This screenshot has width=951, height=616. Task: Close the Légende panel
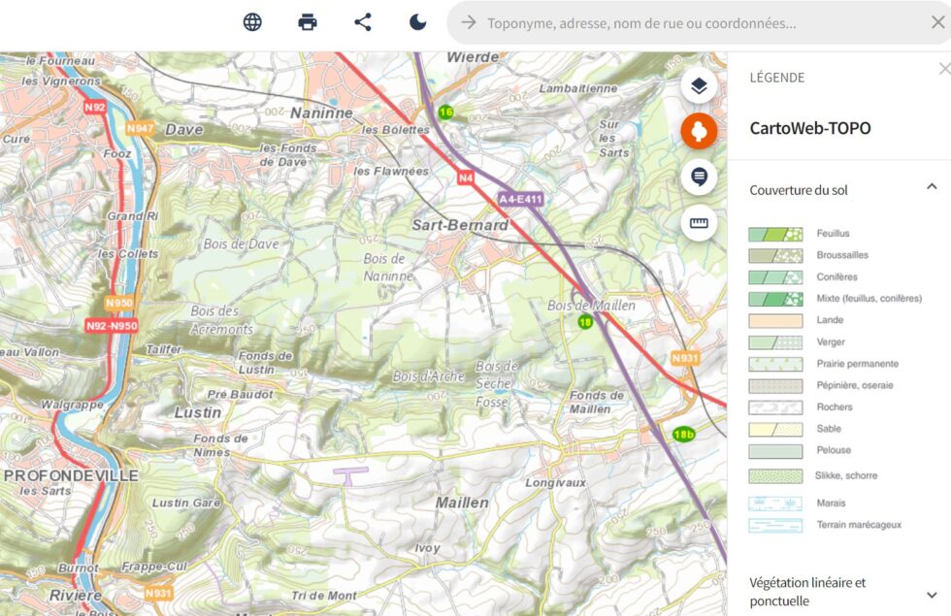pyautogui.click(x=944, y=69)
